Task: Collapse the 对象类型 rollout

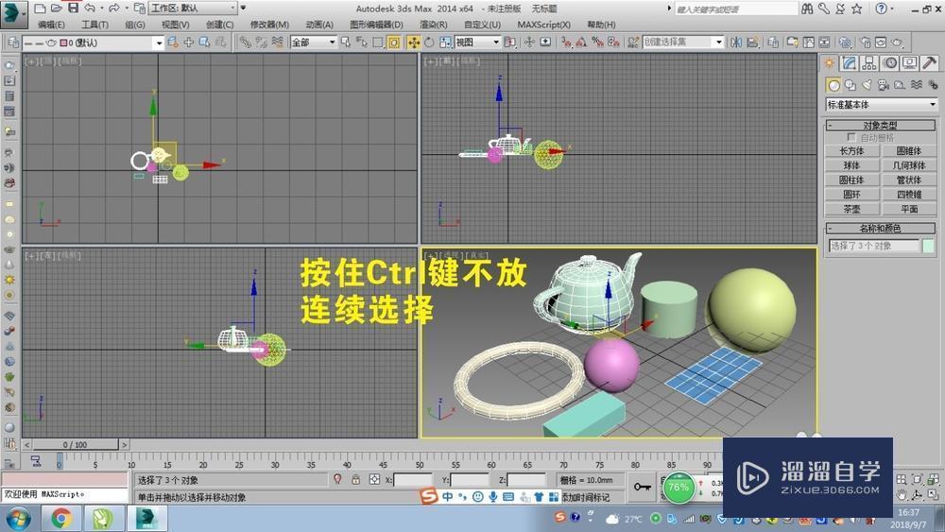Action: [x=881, y=125]
